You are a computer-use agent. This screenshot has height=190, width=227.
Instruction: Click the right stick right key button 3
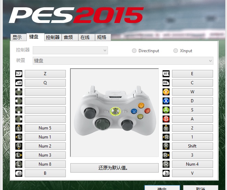pyautogui.click(x=193, y=155)
